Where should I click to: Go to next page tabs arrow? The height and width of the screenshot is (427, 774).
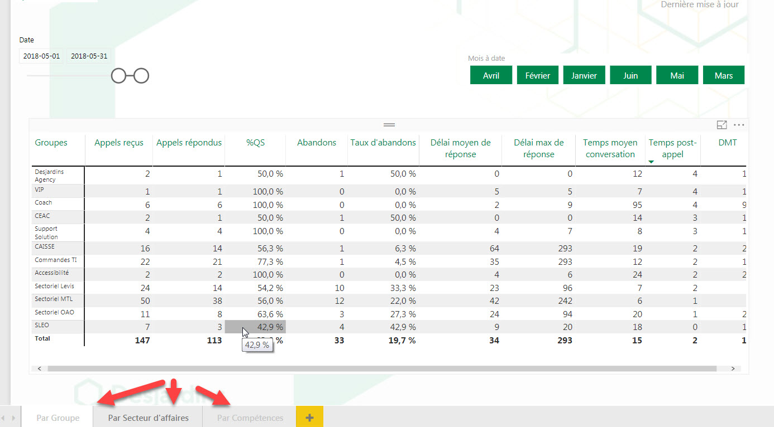pyautogui.click(x=15, y=418)
